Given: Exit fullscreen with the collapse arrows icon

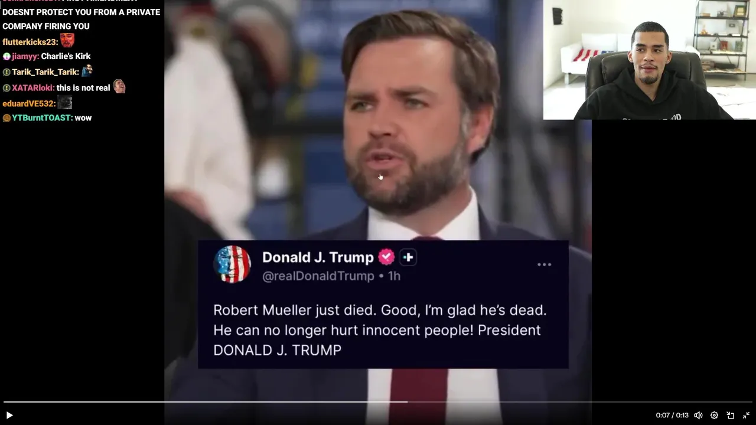Looking at the screenshot, I should [x=746, y=416].
